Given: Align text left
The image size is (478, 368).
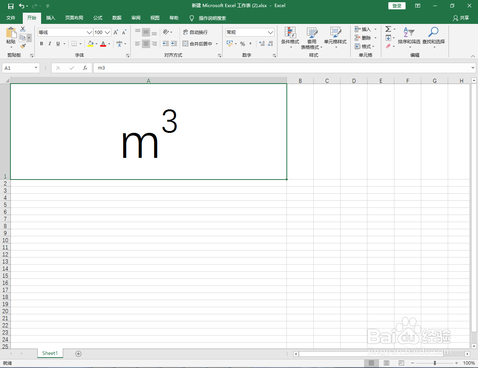Looking at the screenshot, I should coord(138,44).
